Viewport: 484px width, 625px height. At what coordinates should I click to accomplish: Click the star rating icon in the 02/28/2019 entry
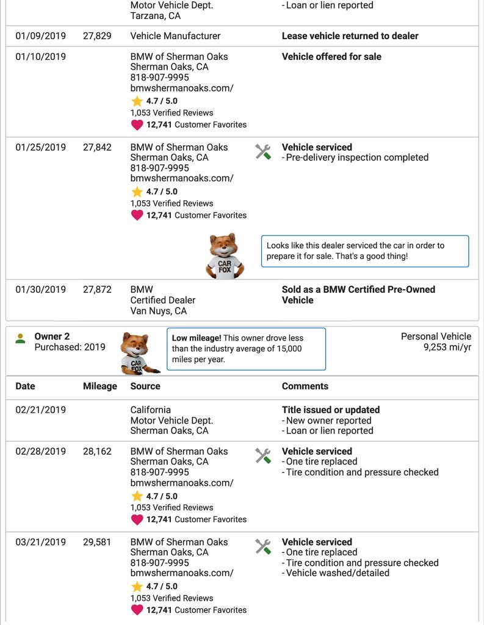point(137,497)
